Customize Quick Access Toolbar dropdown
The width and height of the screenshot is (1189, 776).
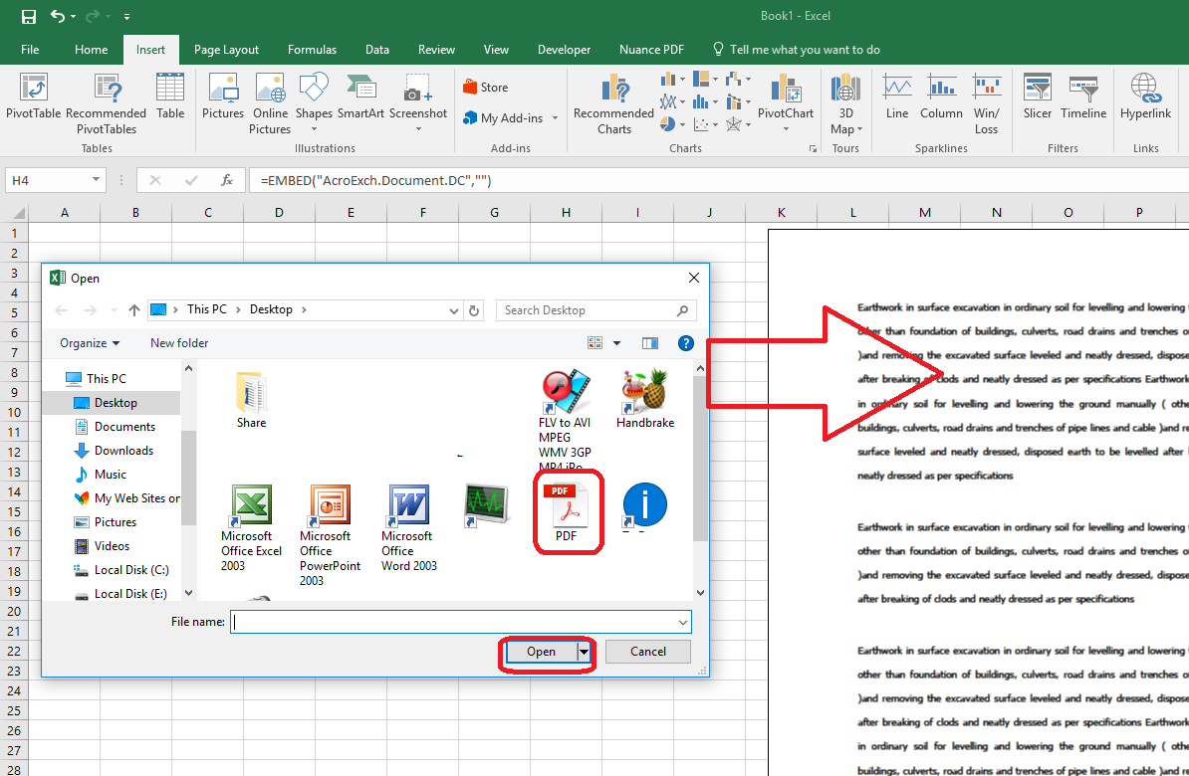point(126,16)
